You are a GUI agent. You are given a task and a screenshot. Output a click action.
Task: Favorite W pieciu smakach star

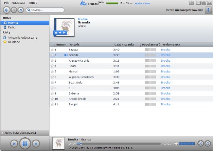tap(52, 77)
